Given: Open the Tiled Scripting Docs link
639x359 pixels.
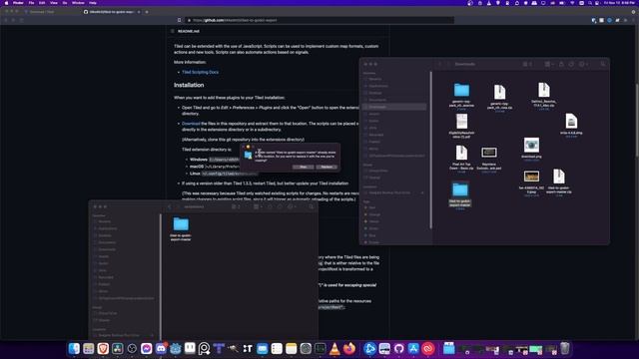Looking at the screenshot, I should 200,72.
